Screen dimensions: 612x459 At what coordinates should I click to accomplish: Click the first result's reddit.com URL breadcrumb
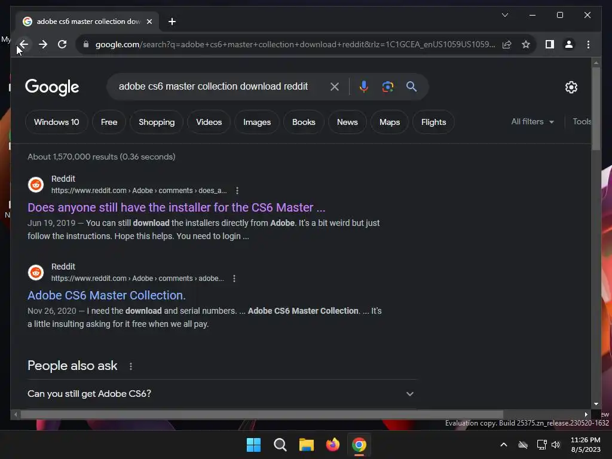(x=139, y=191)
